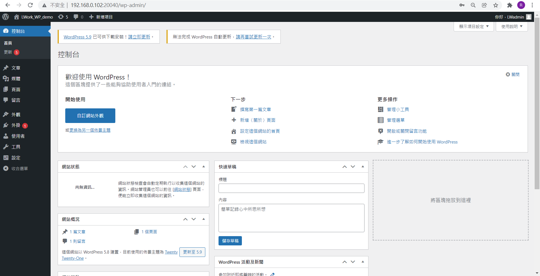Click the 儲存草稿 button
540x276 pixels.
(230, 241)
